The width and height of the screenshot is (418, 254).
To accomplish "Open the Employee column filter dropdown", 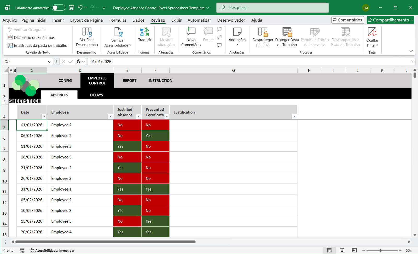I will 110,116.
